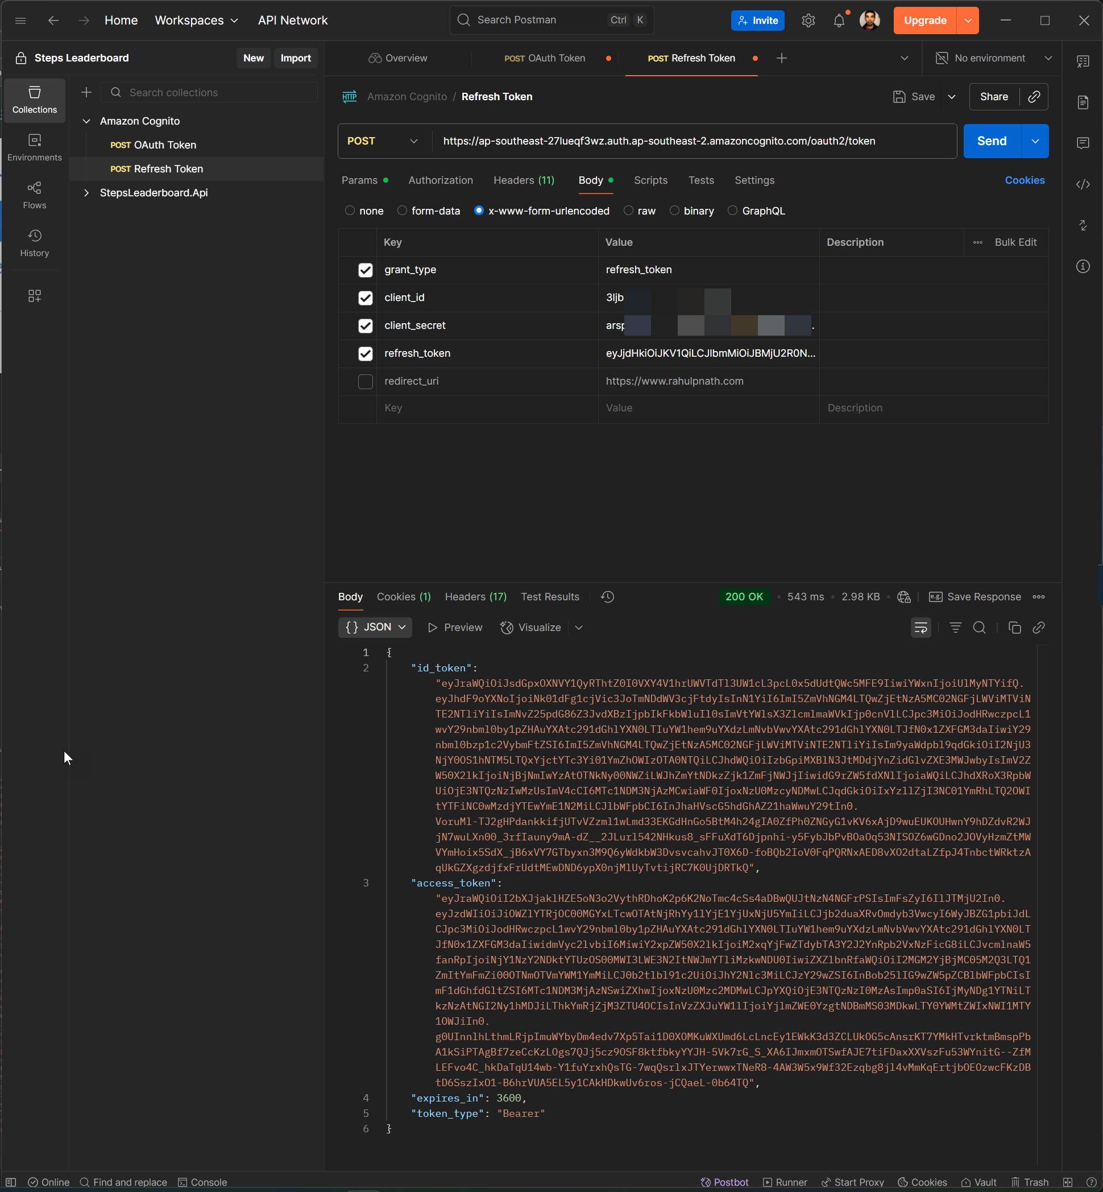Open the POST method dropdown
Screen dimensions: 1103x1192
click(382, 141)
